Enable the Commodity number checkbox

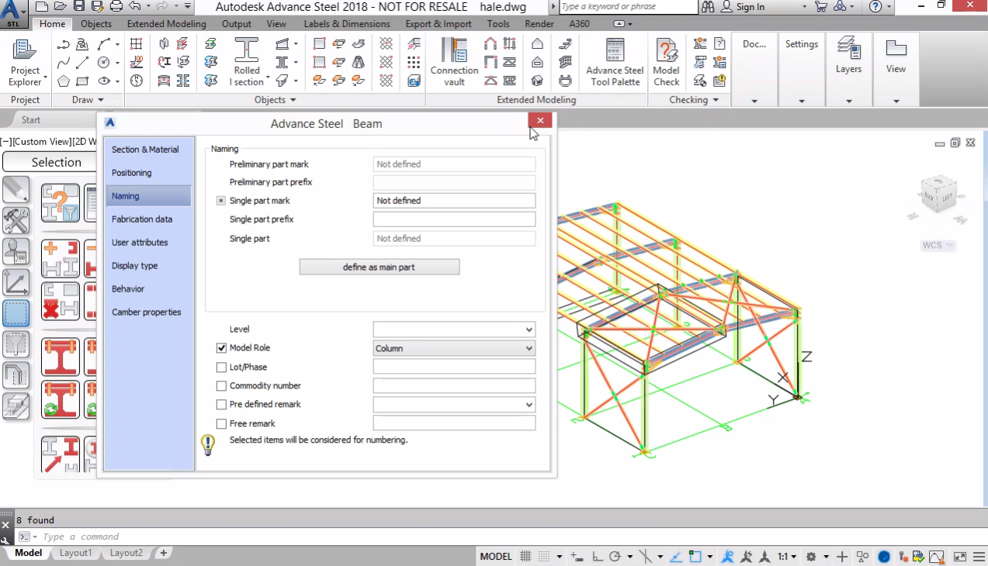pos(221,385)
